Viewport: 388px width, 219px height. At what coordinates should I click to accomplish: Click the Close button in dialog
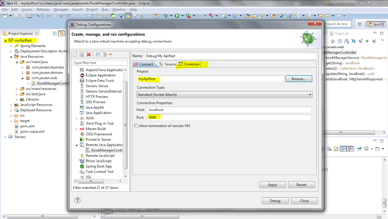304,201
